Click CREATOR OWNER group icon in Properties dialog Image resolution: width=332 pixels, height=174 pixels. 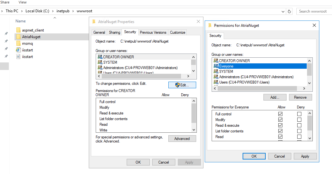point(100,57)
